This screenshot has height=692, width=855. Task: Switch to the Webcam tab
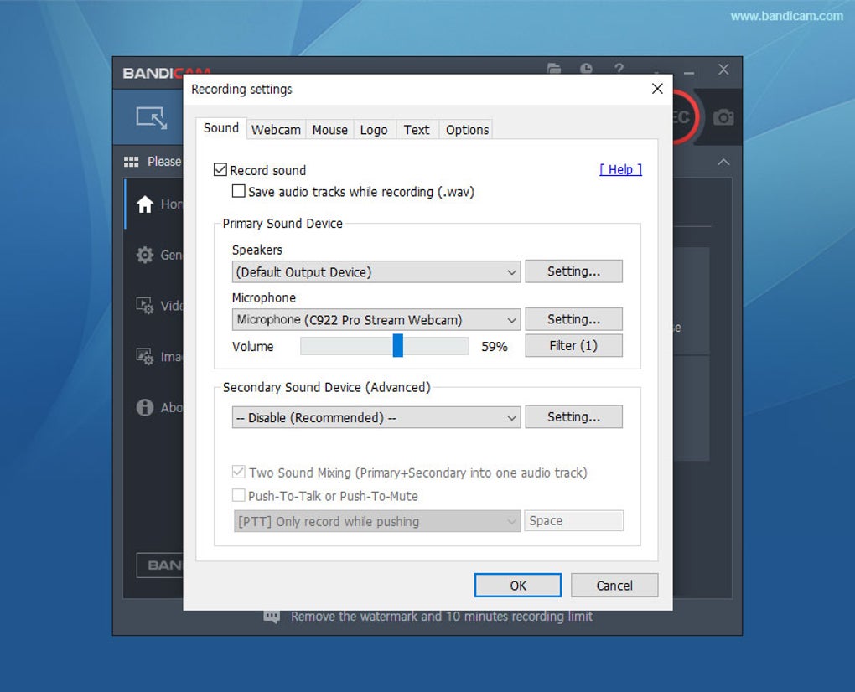pos(276,129)
